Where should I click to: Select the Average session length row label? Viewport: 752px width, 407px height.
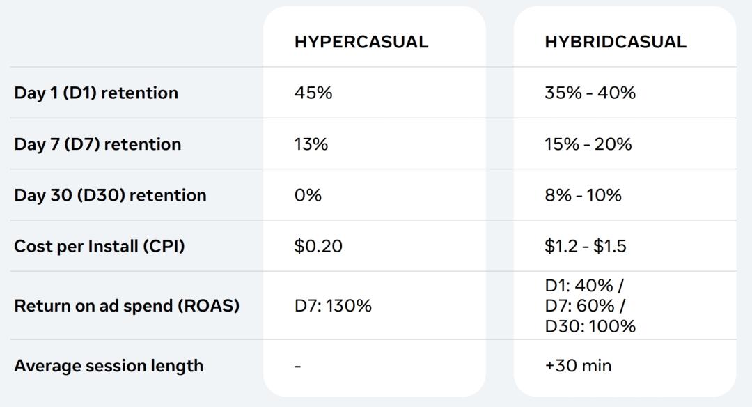tap(109, 366)
